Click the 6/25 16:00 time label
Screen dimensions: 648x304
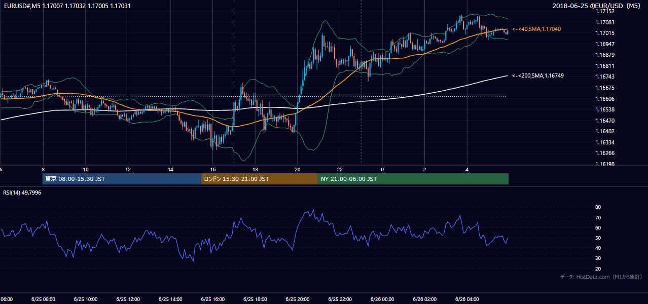213,299
